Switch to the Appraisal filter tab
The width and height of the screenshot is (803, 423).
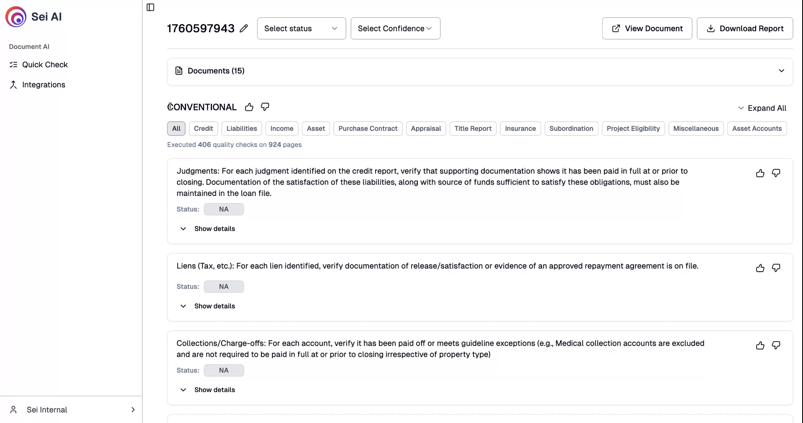click(x=426, y=128)
